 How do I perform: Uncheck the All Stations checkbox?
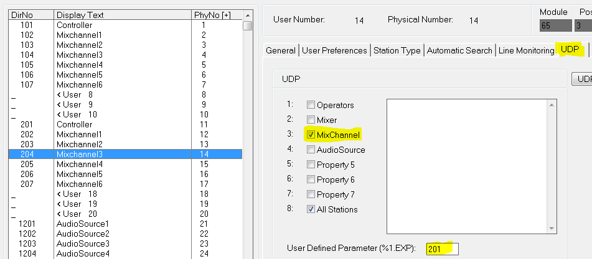pyautogui.click(x=311, y=209)
